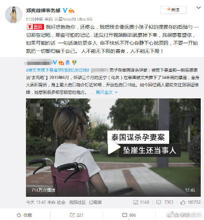
Task: Open the original post's 7353 comments
Action: click(165, 202)
